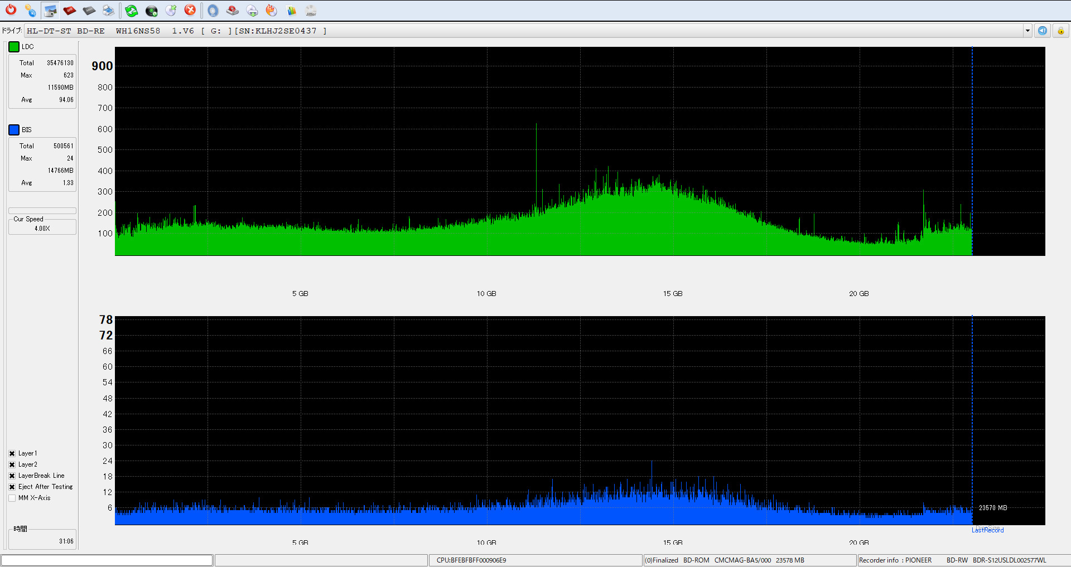Image resolution: width=1071 pixels, height=567 pixels.
Task: Click the blue BIS color swatch
Action: (x=14, y=130)
